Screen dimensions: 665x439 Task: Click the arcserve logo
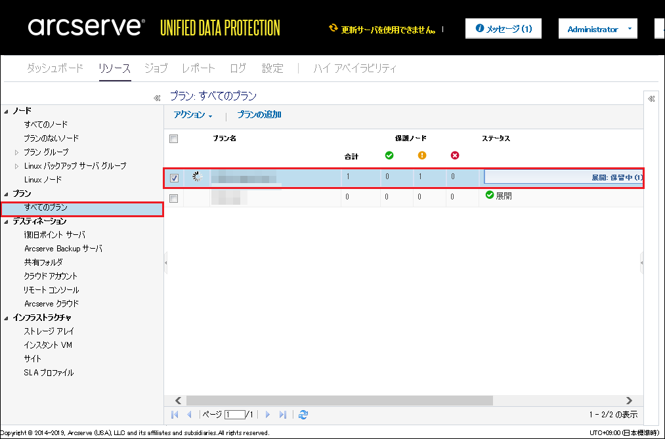click(x=87, y=27)
